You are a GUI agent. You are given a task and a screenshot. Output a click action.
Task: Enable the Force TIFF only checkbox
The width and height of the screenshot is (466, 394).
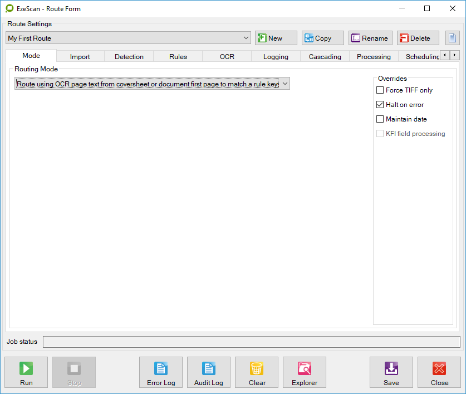tap(380, 90)
